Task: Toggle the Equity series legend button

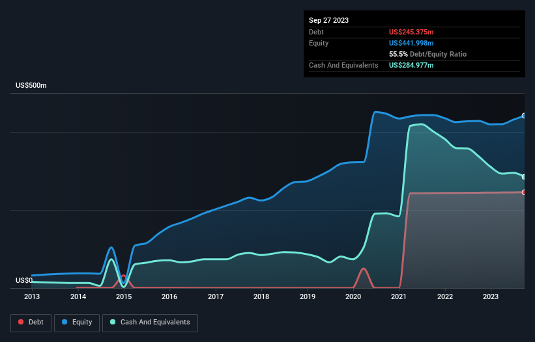Action: coord(77,322)
